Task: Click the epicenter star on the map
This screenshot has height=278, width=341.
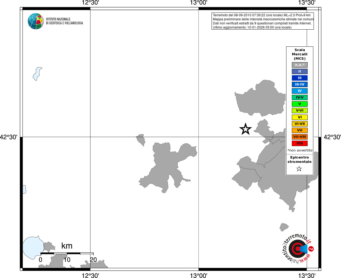Action: coord(245,129)
